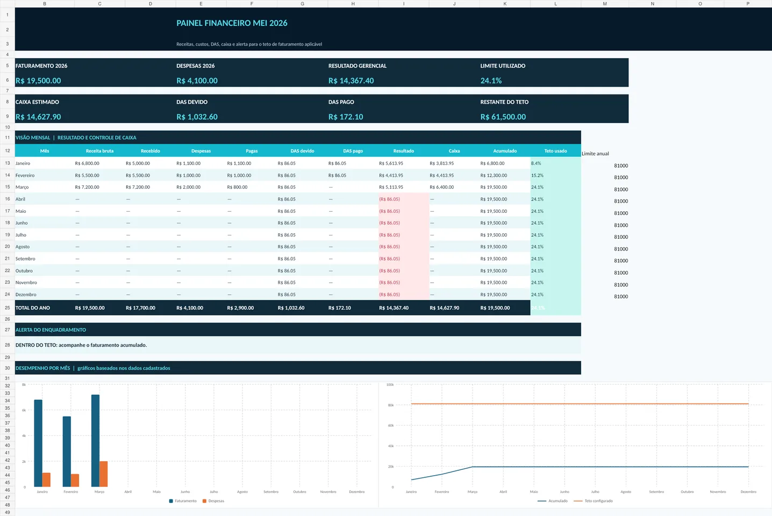Select column header G

[302, 4]
